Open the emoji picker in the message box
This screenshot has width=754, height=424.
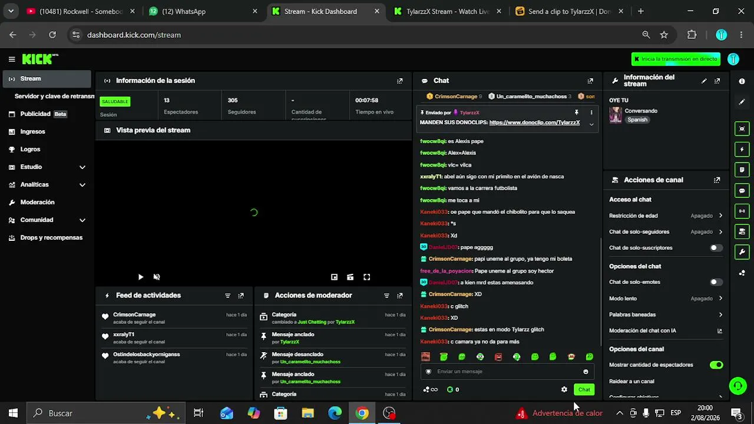586,372
